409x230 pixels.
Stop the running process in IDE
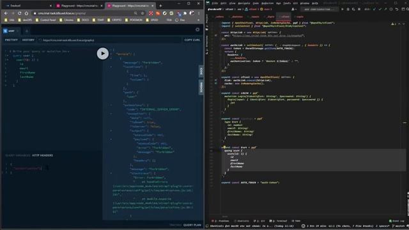[x=359, y=9]
